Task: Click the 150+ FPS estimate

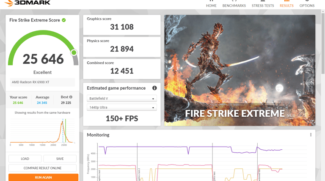Action: tap(122, 118)
